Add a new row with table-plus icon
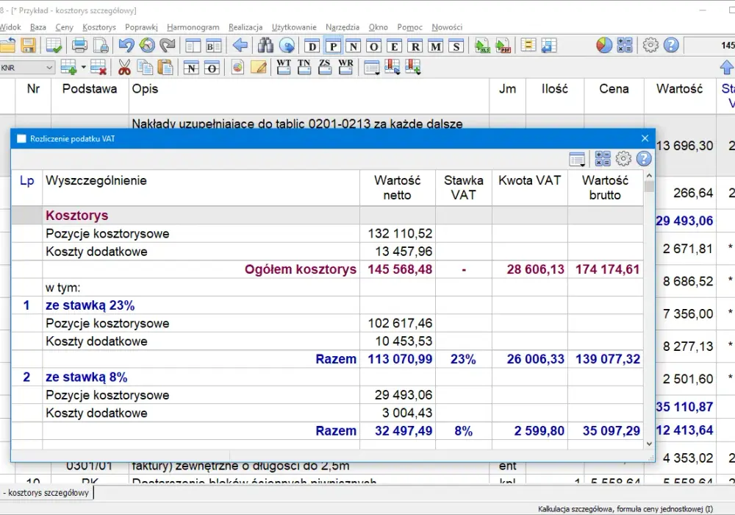735x515 pixels. tap(69, 68)
